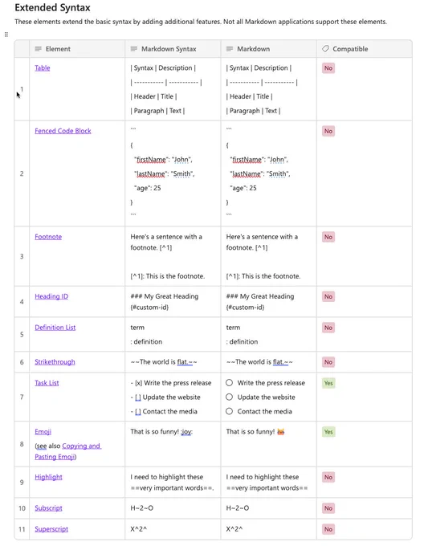Screen dimensions: 424x546
Task: Toggle the Write the press release checkbox
Action: (229, 383)
